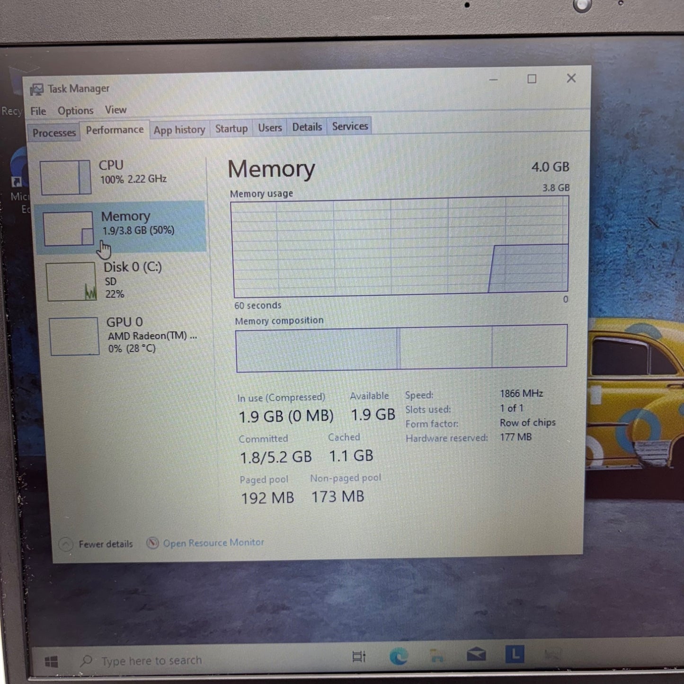Viewport: 684px width, 684px height.
Task: Open the blue L app on taskbar
Action: (x=515, y=654)
